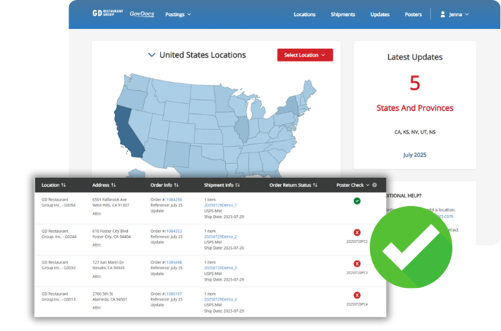Open the Shipments menu item
This screenshot has height=331, width=501.
[x=343, y=14]
